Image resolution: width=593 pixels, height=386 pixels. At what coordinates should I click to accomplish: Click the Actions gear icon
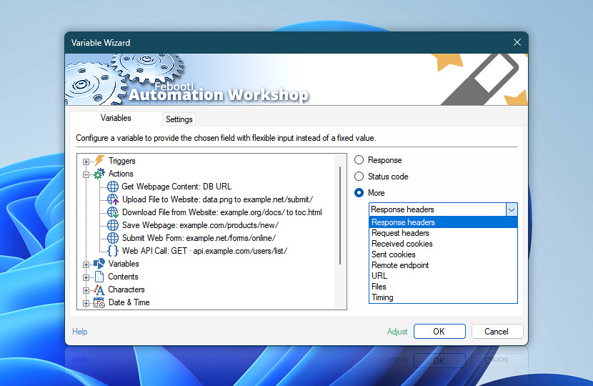99,174
